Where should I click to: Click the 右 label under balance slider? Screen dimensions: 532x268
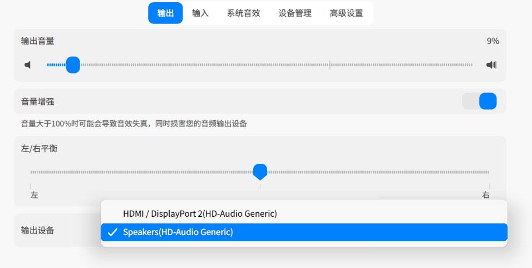tap(486, 195)
